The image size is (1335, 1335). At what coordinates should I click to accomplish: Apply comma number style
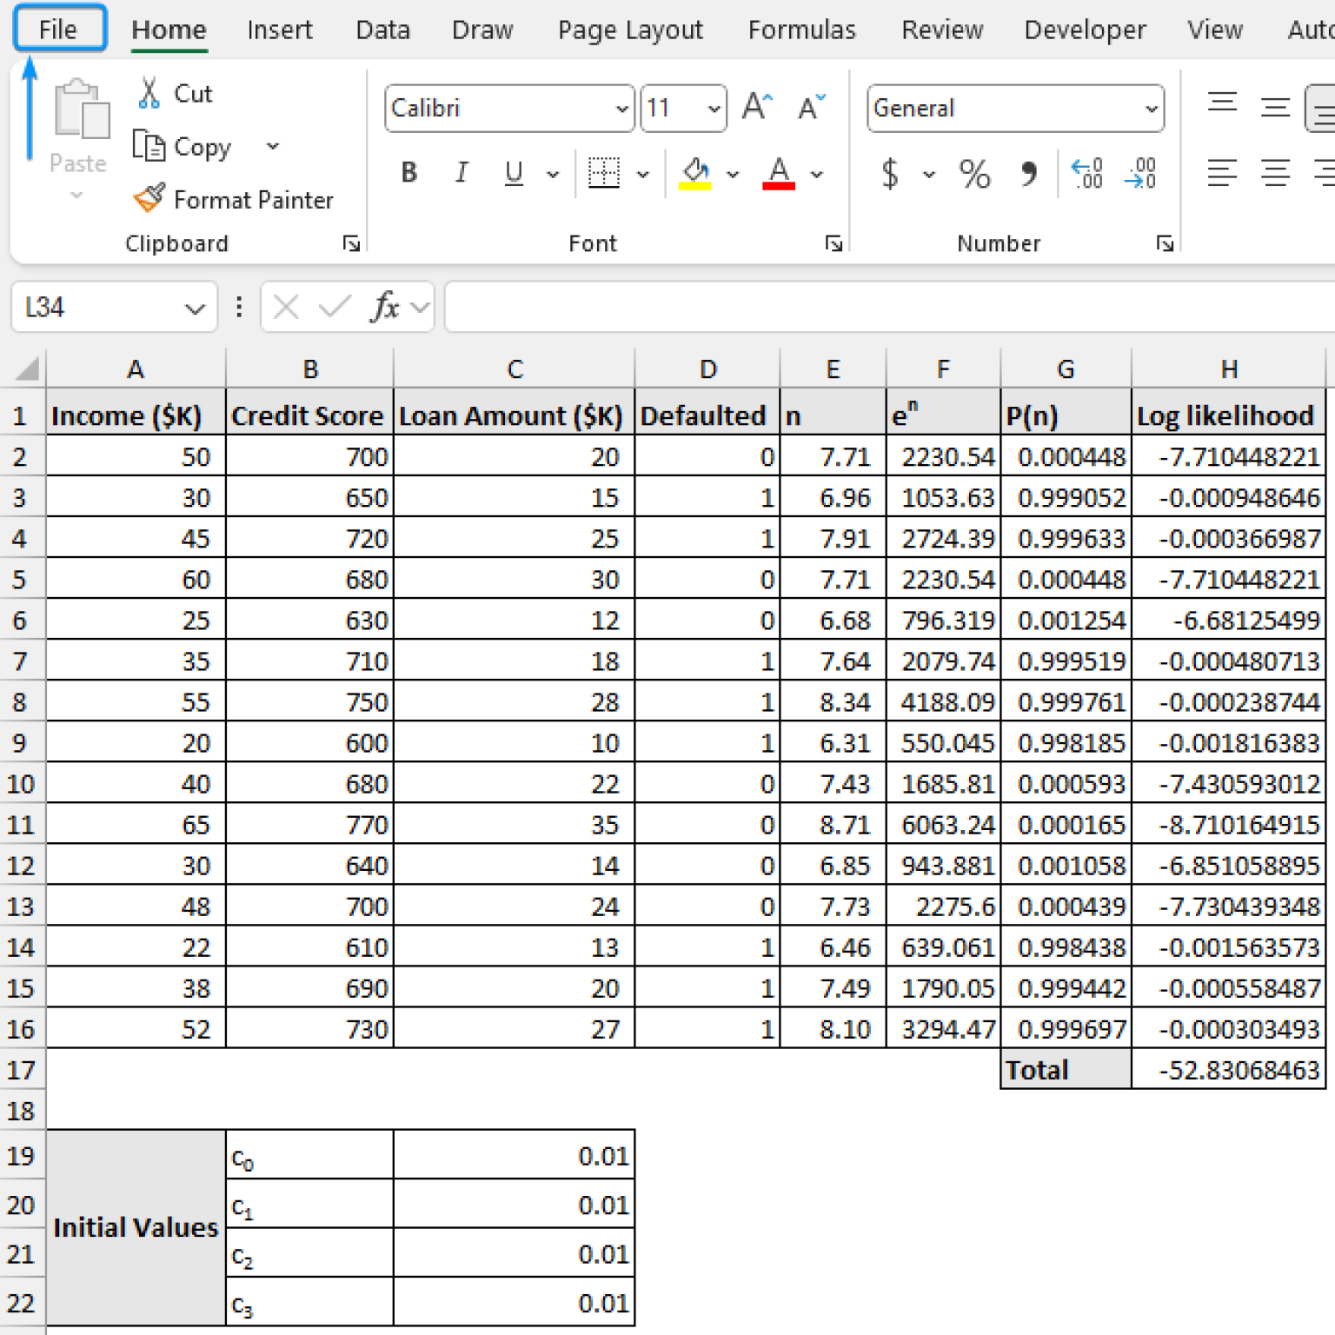(x=1029, y=173)
